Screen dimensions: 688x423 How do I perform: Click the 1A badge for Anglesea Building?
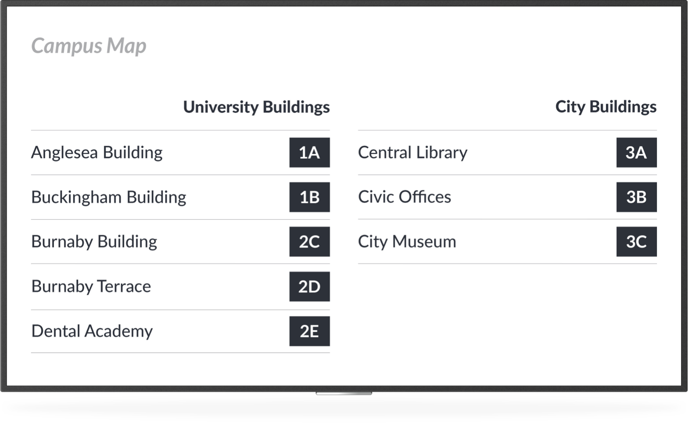click(x=309, y=153)
